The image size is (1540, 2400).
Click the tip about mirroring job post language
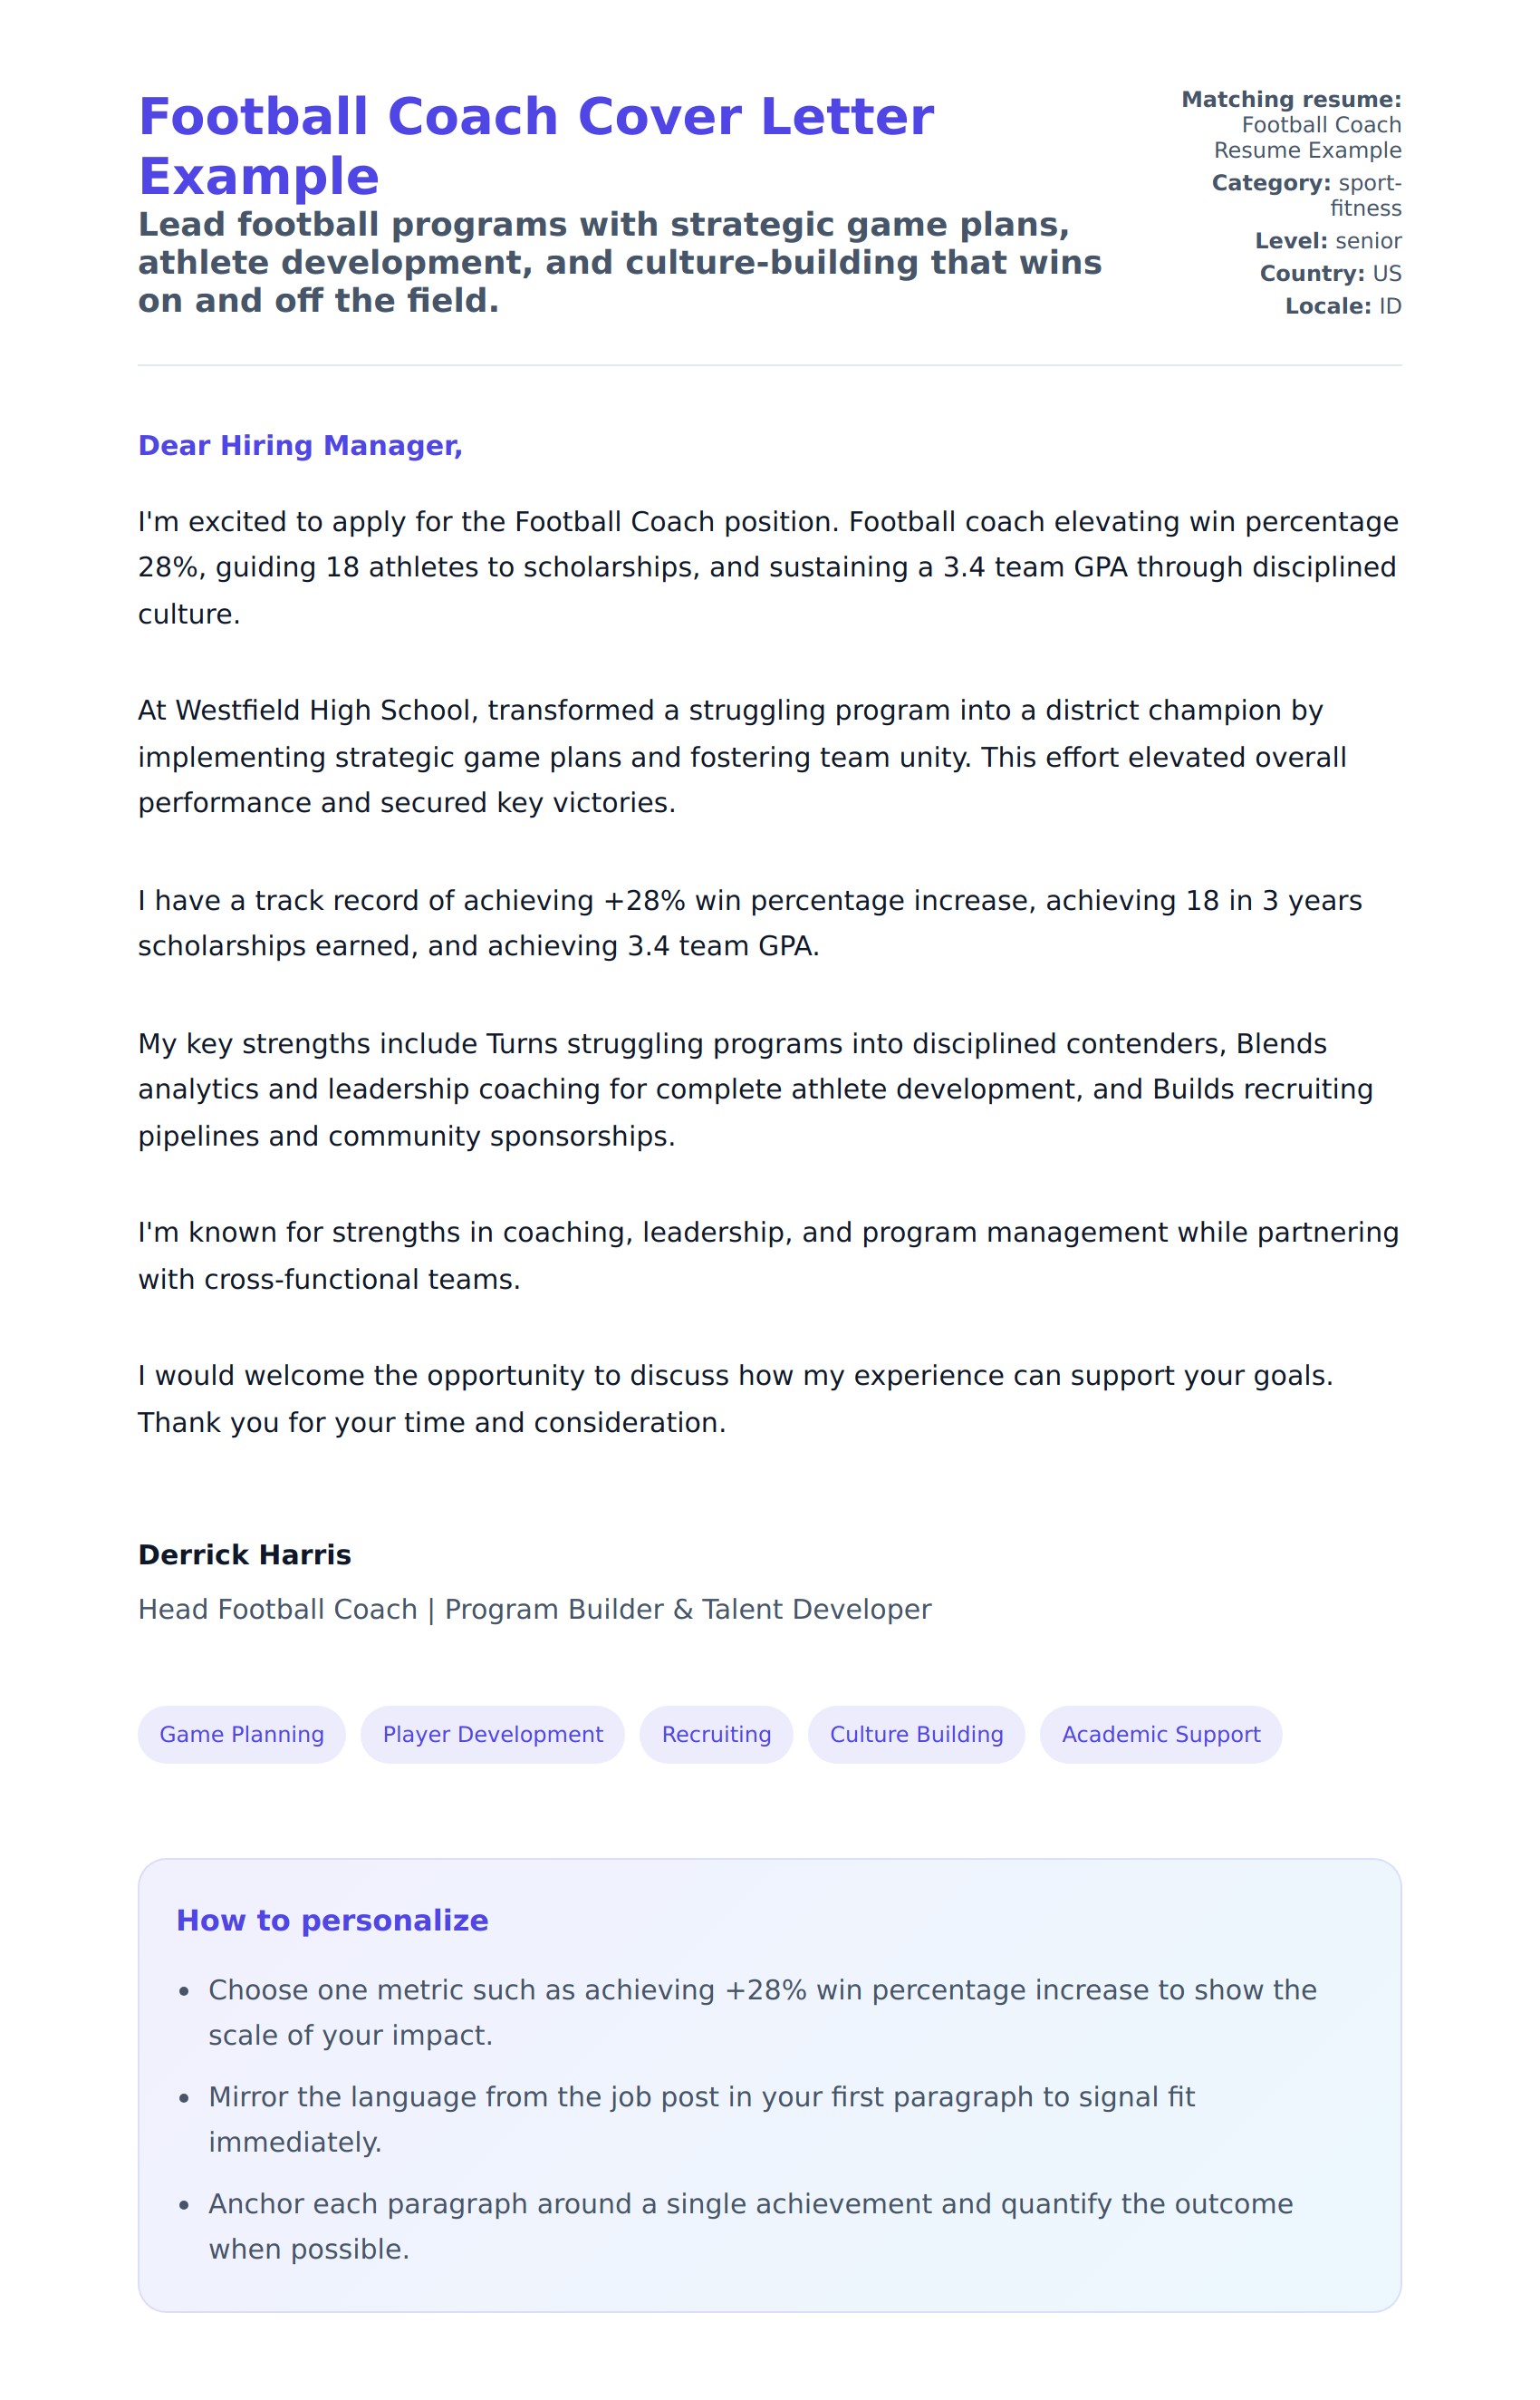[701, 2119]
